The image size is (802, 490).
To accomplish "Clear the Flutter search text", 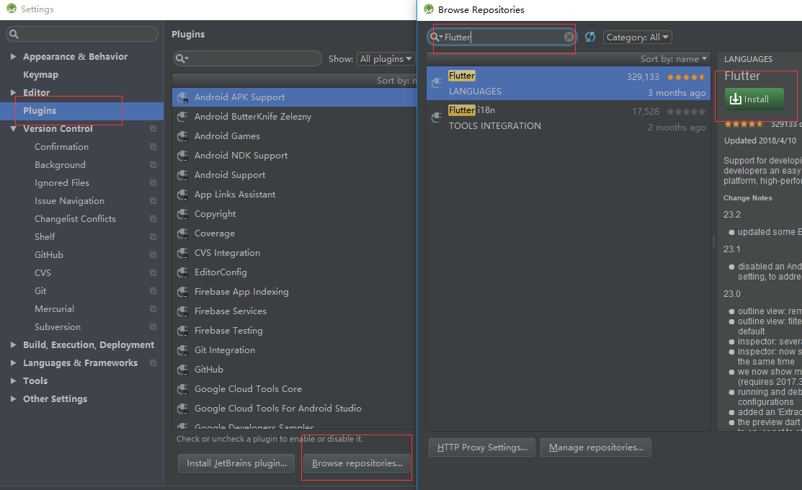I will (x=569, y=37).
